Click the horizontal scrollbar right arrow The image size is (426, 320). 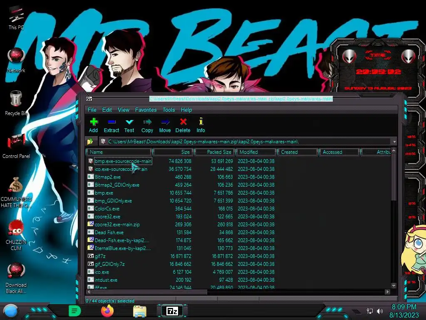[x=387, y=292]
